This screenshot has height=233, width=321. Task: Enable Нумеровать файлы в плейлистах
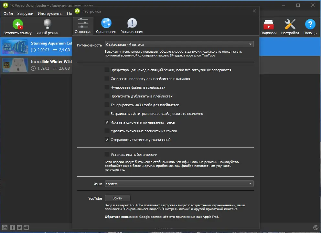click(107, 87)
